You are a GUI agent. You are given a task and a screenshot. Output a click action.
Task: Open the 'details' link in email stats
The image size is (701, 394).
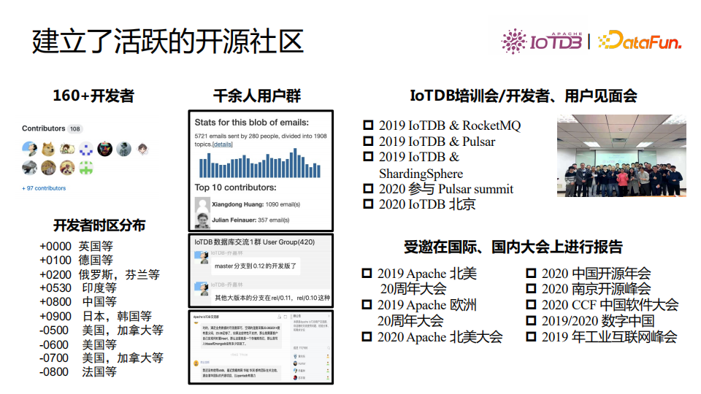[x=222, y=144]
